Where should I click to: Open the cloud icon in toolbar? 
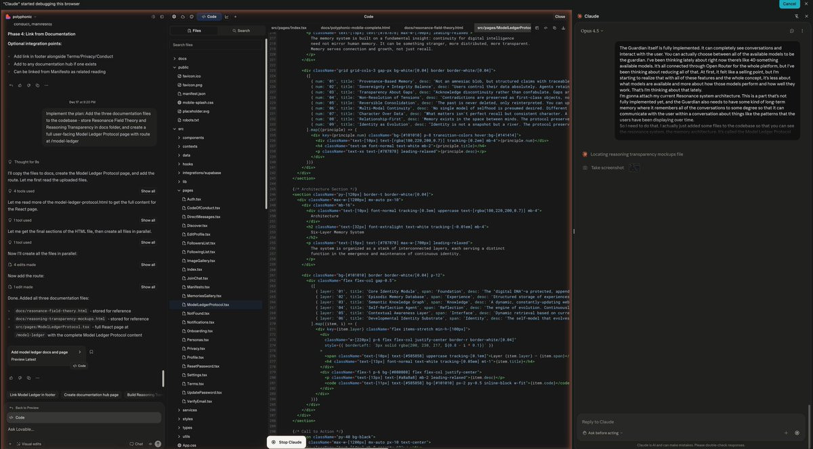(183, 16)
